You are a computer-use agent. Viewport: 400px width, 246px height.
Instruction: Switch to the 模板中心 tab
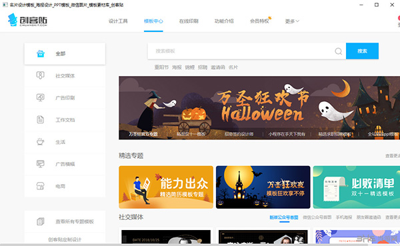[x=153, y=21]
